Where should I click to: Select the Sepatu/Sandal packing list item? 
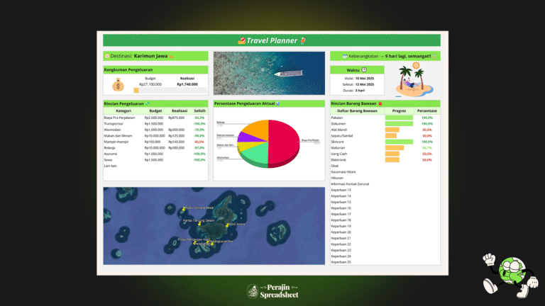click(x=341, y=136)
